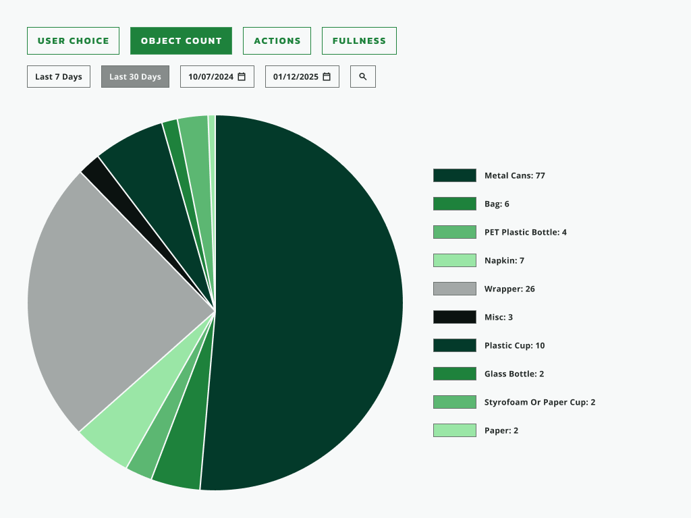This screenshot has width=691, height=518.
Task: Toggle the Metal Cans legend swatch
Action: pos(455,175)
